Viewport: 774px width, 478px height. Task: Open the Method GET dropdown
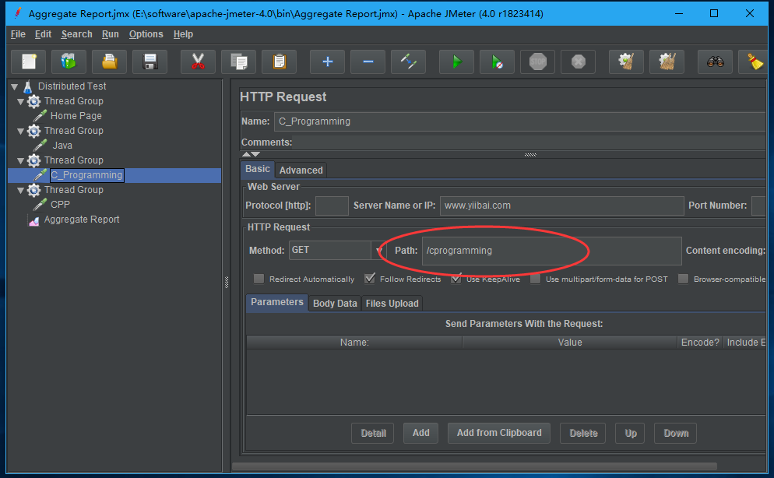379,251
